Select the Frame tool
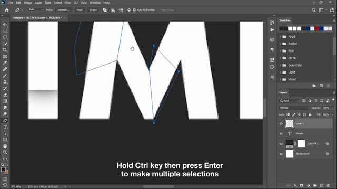Screen dimensions: 337x189 (x=5, y=56)
